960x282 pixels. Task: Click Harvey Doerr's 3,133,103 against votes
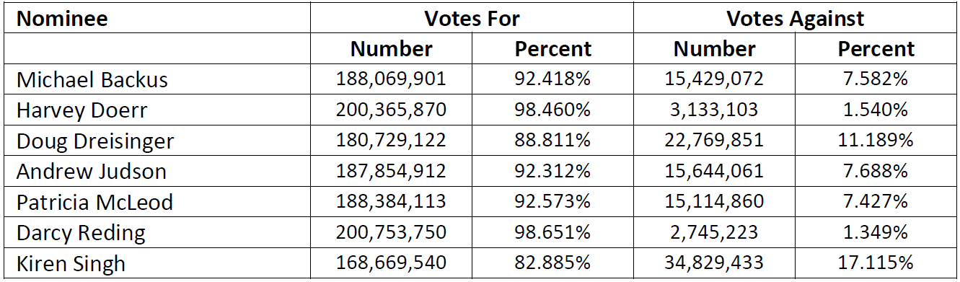714,110
